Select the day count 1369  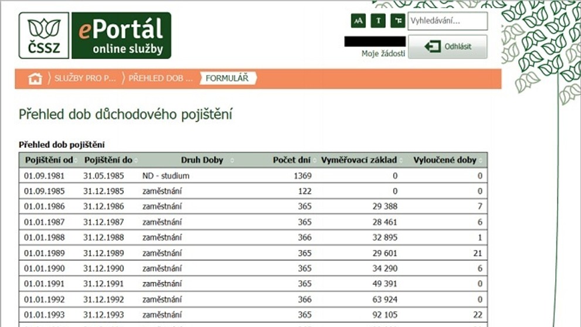[x=303, y=176]
